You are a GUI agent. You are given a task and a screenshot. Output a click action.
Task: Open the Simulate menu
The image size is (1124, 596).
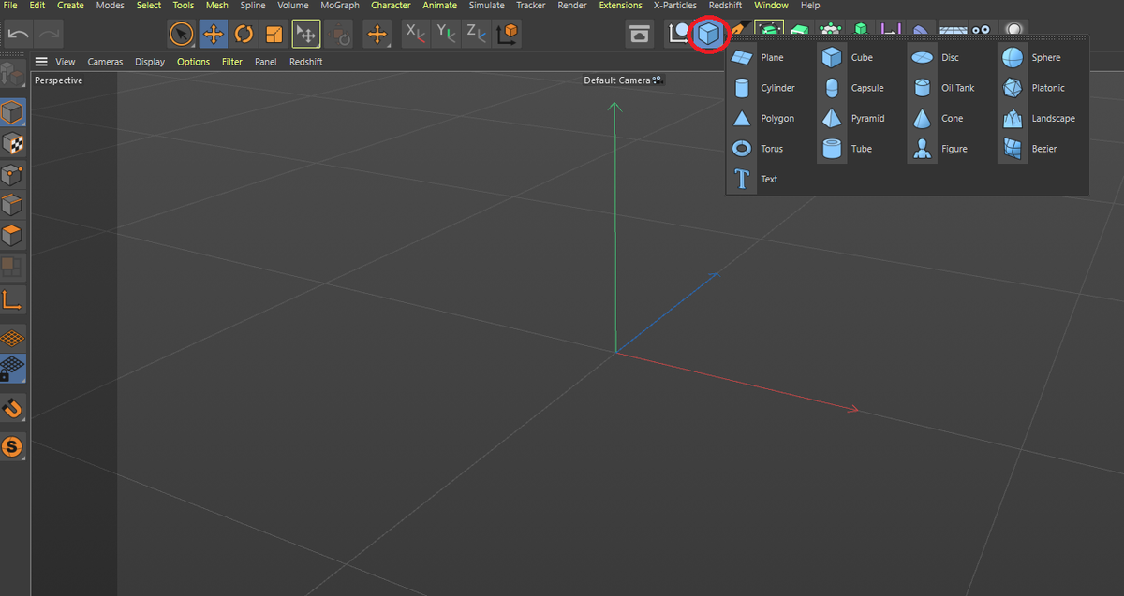(x=487, y=6)
